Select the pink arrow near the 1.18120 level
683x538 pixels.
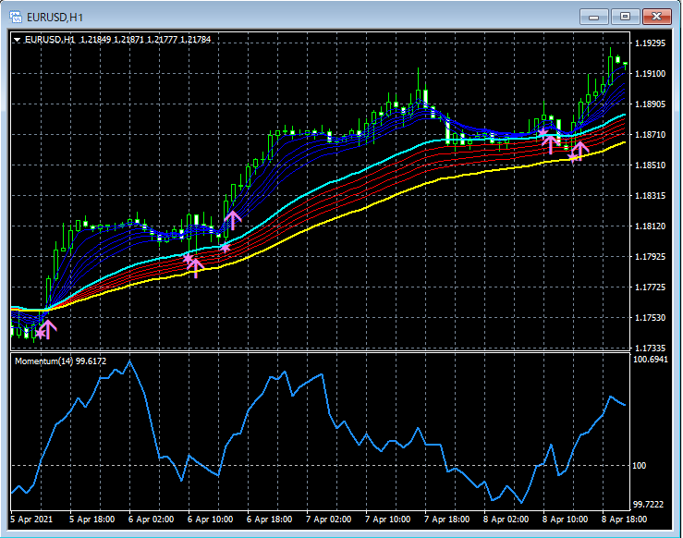pos(232,220)
